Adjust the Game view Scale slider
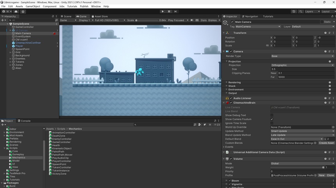336x188 pixels. click(x=147, y=20)
